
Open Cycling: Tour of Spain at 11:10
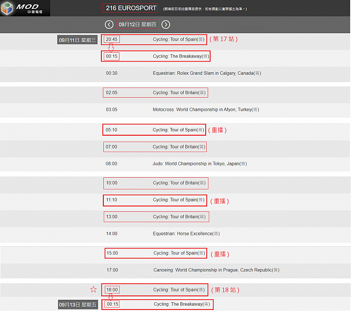tap(178, 200)
